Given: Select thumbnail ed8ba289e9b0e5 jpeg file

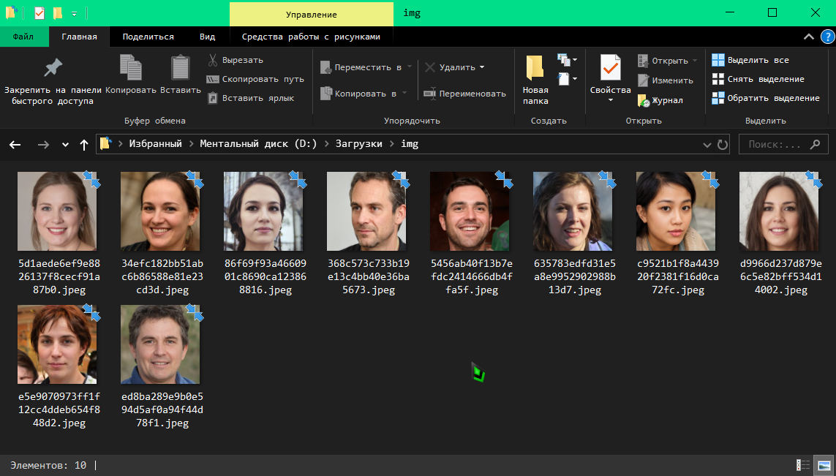Looking at the screenshot, I should [x=160, y=344].
